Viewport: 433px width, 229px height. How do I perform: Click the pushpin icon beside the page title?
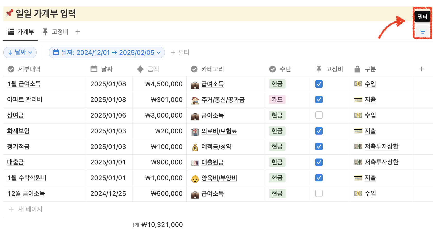[x=9, y=13]
